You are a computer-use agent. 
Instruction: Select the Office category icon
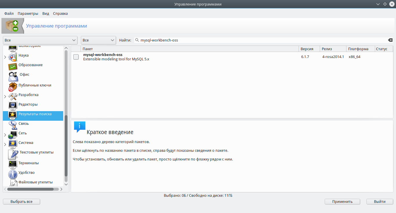tap(13, 76)
